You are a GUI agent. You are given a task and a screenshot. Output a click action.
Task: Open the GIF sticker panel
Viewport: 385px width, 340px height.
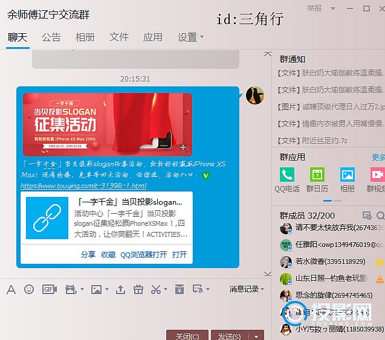tap(50, 289)
